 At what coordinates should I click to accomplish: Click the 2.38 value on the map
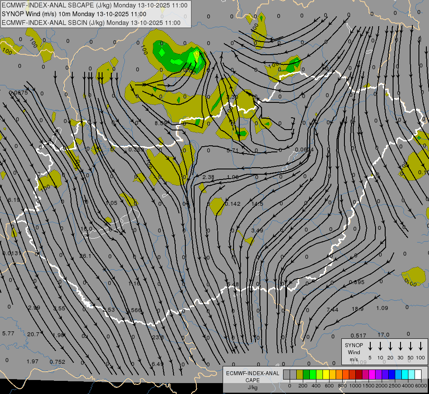coord(208,177)
